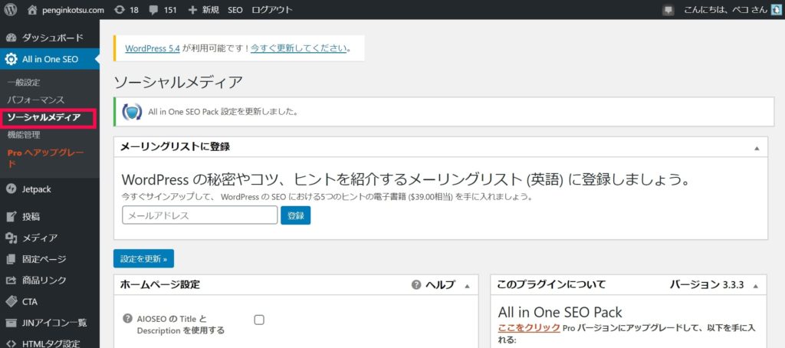Image resolution: width=785 pixels, height=348 pixels.
Task: Open comments icon showing 151
Action: point(153,9)
